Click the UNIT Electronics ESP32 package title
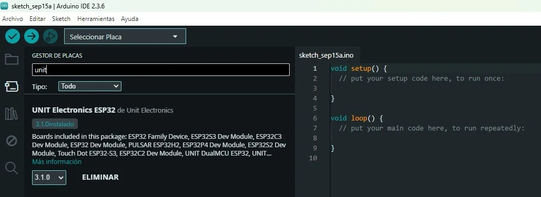The height and width of the screenshot is (197, 541). 74,111
